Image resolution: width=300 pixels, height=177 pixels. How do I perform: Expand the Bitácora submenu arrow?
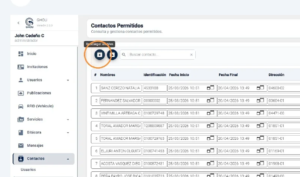[x=68, y=133]
